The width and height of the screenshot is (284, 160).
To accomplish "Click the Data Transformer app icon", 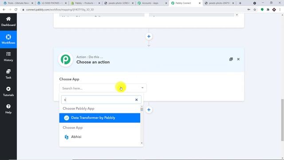I will [67, 118].
